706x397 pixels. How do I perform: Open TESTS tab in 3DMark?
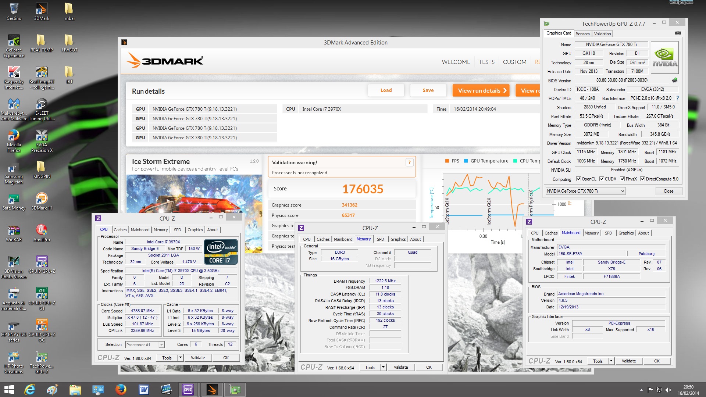pyautogui.click(x=486, y=62)
